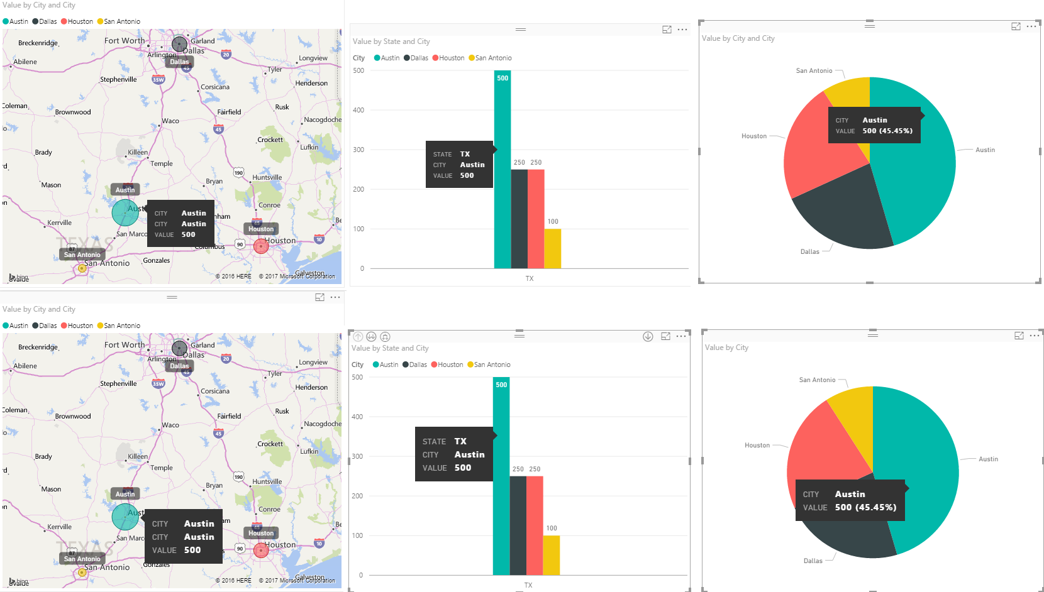Click yellow San Antonio 100 bar in upper chart
This screenshot has width=1044, height=592.
553,249
